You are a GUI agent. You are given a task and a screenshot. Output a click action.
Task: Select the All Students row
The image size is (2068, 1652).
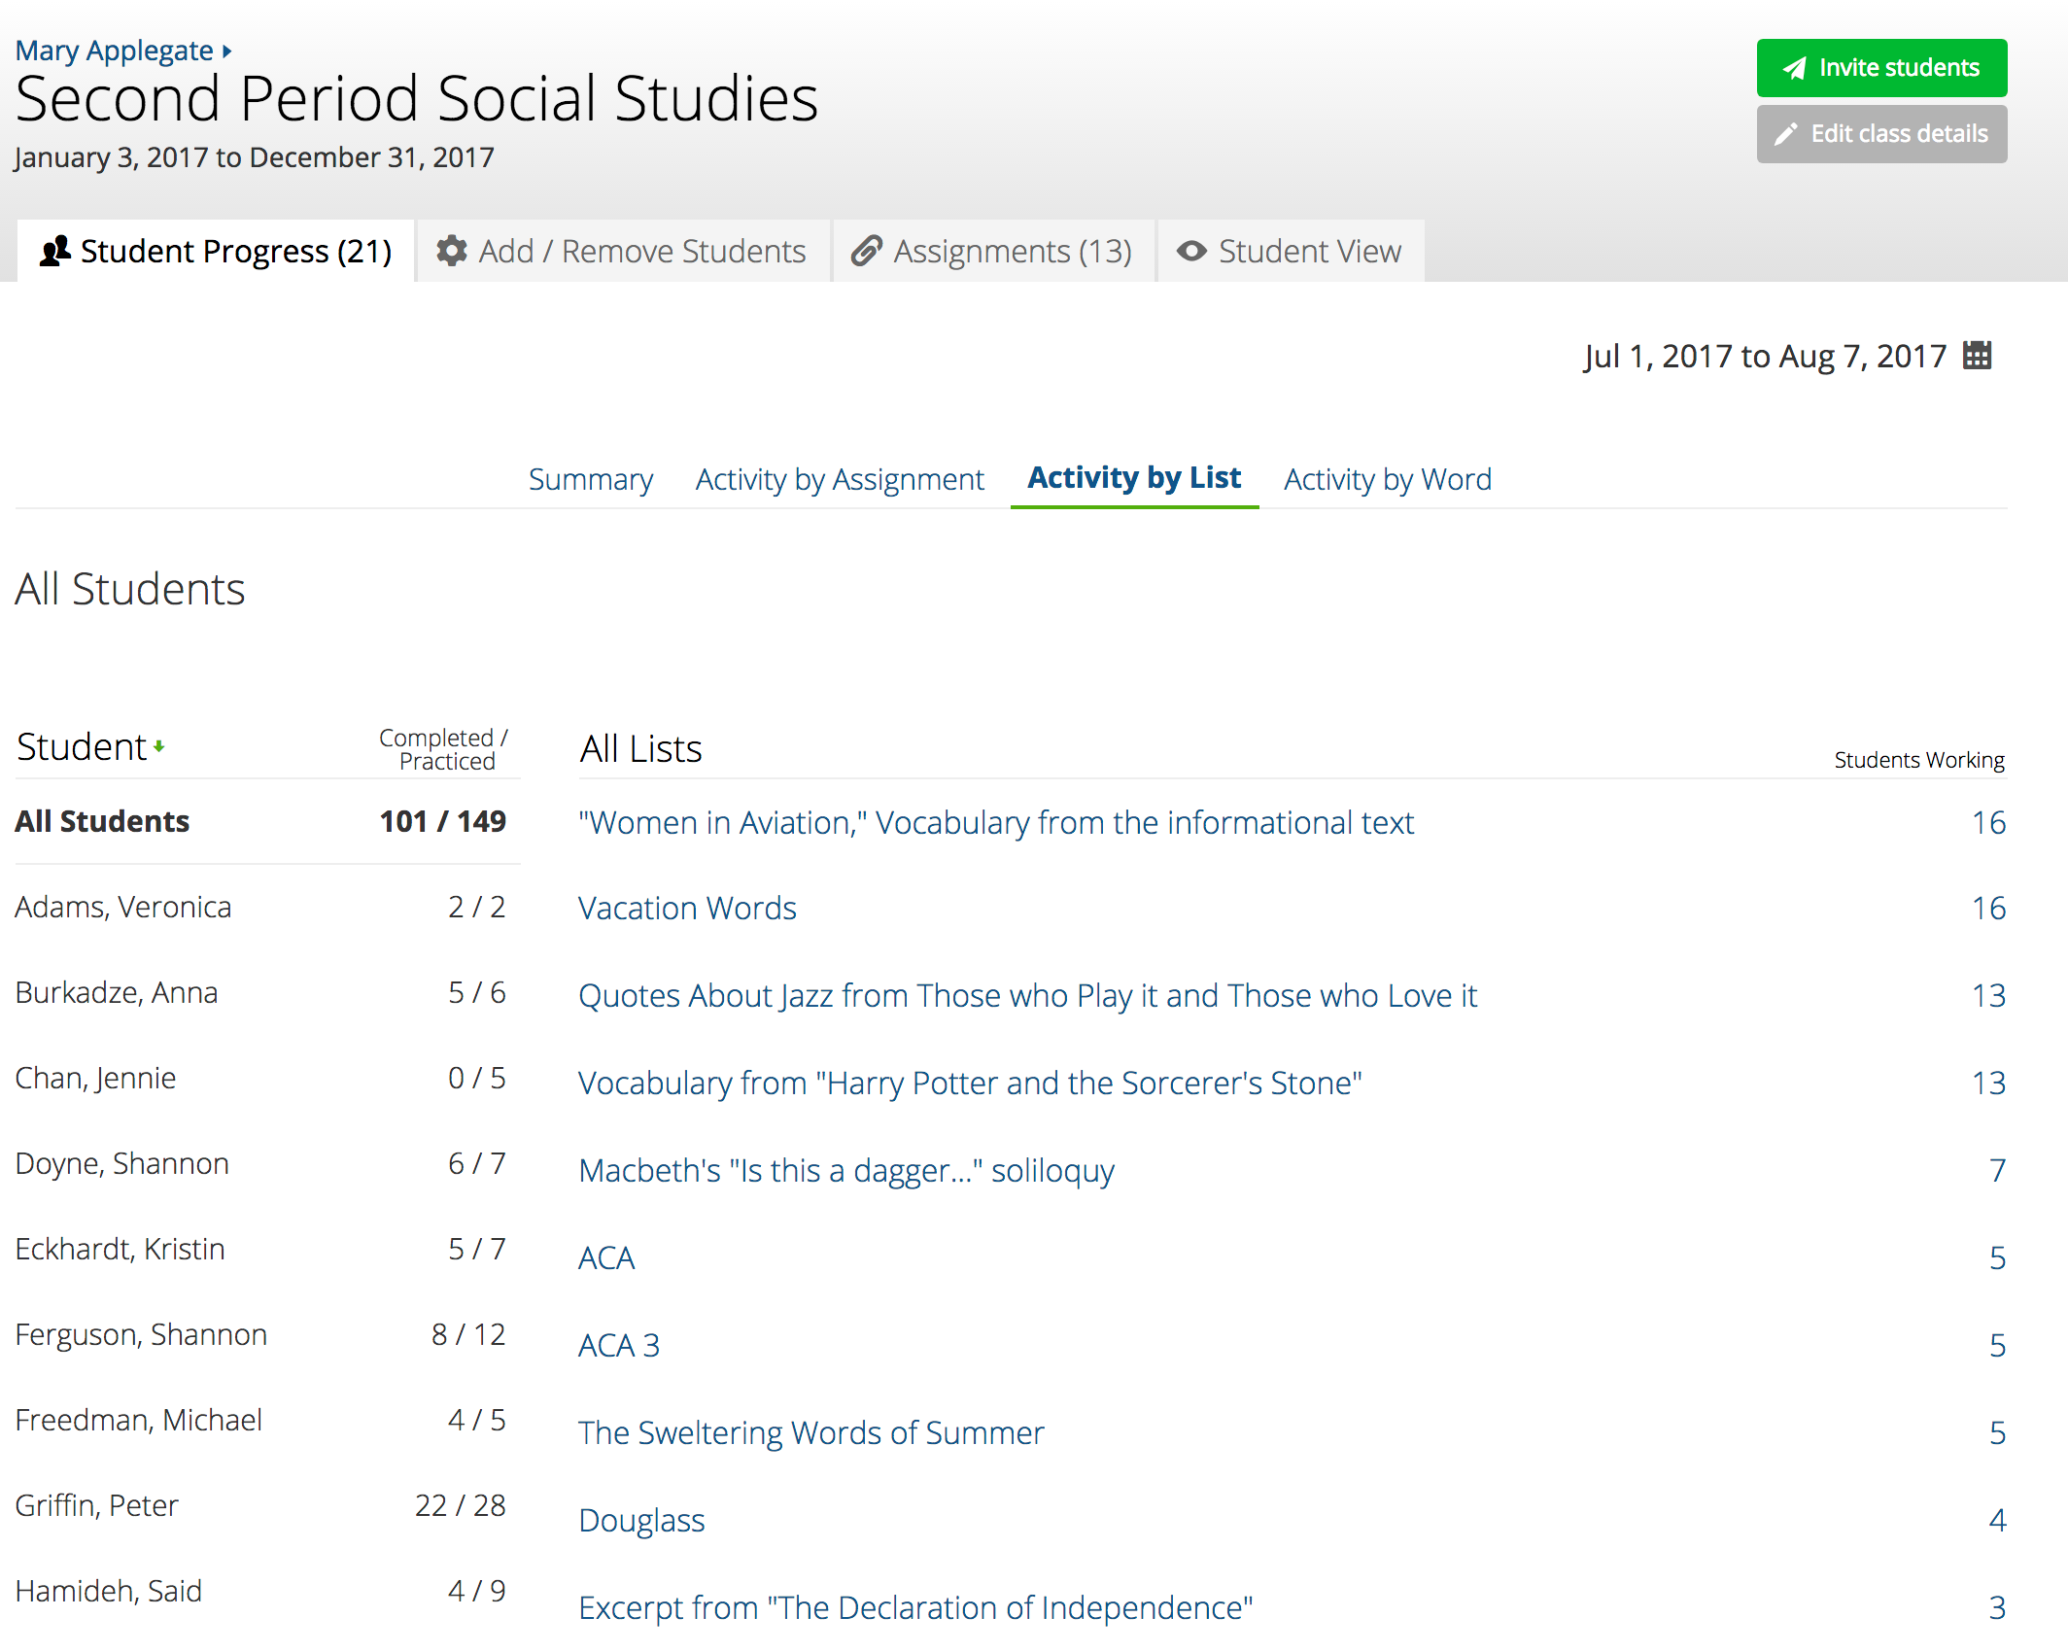click(x=102, y=821)
